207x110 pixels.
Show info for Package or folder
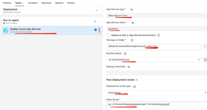[132, 40]
